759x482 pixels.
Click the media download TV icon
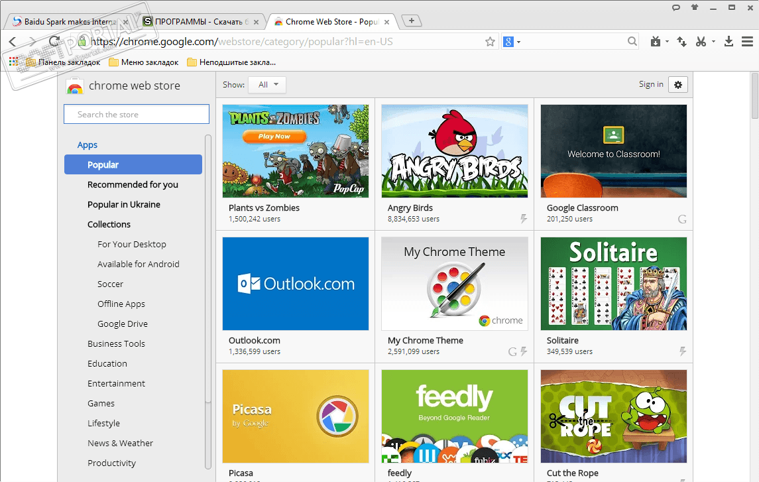pos(656,42)
